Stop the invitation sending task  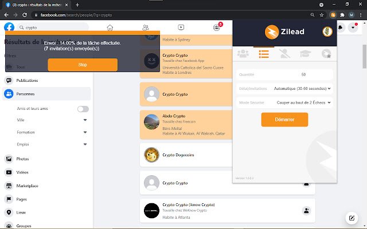[83, 65]
